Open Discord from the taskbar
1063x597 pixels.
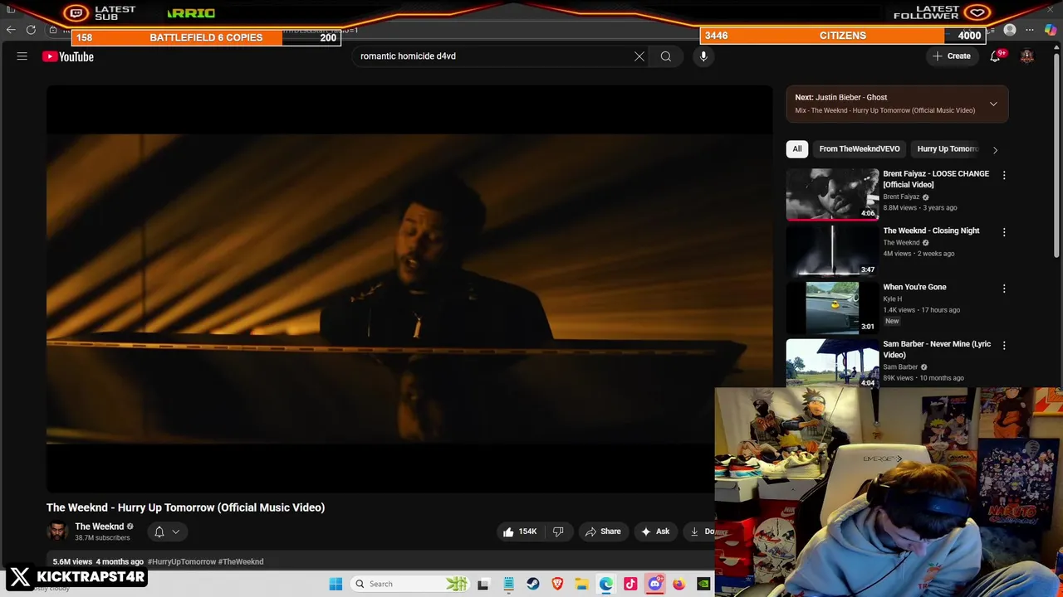coord(655,584)
